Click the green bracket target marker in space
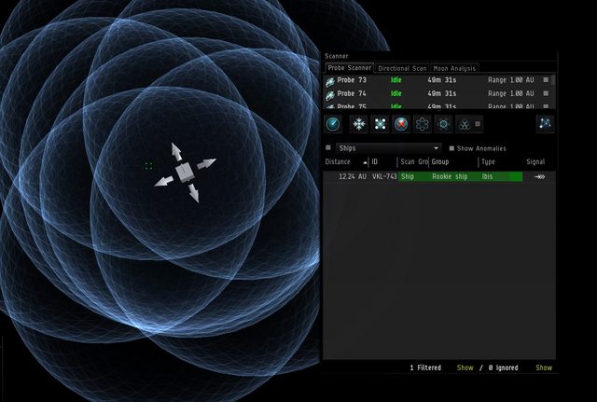Viewport: 597px width, 402px height. (x=149, y=166)
